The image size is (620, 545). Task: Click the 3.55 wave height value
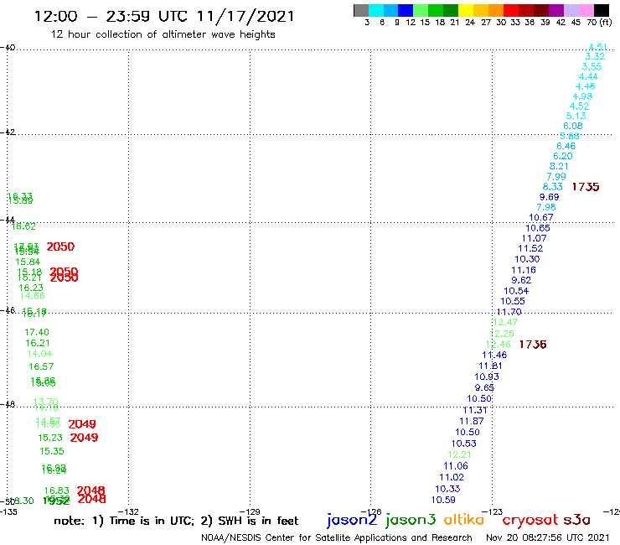(x=592, y=66)
